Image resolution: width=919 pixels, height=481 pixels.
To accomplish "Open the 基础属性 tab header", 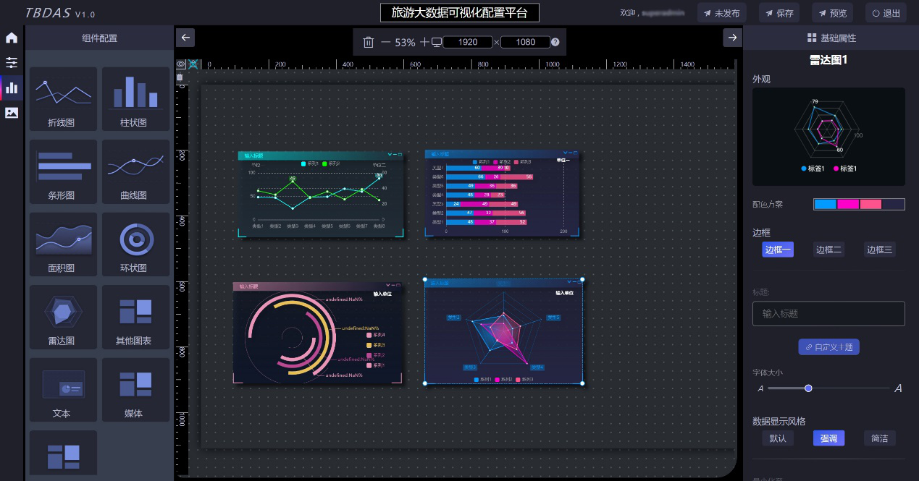I will tap(831, 38).
